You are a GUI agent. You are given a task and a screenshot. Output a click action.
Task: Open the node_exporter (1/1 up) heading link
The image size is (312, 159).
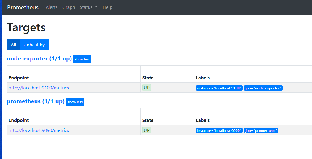pos(39,59)
